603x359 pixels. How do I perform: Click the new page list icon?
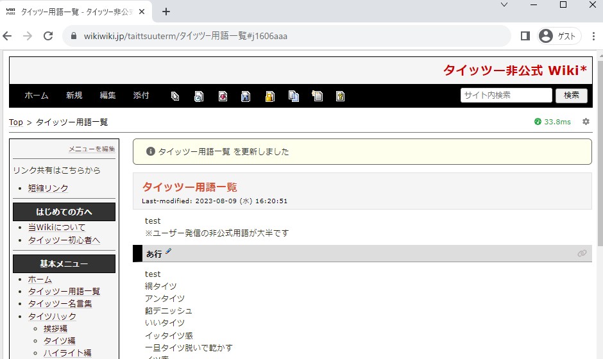317,96
